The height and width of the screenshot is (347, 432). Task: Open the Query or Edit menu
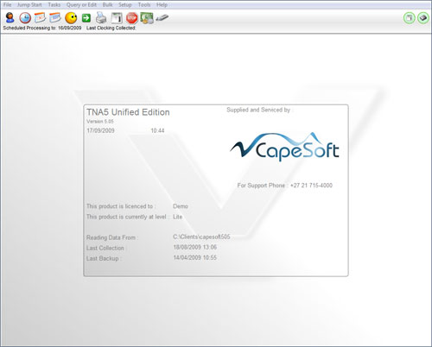[81, 5]
